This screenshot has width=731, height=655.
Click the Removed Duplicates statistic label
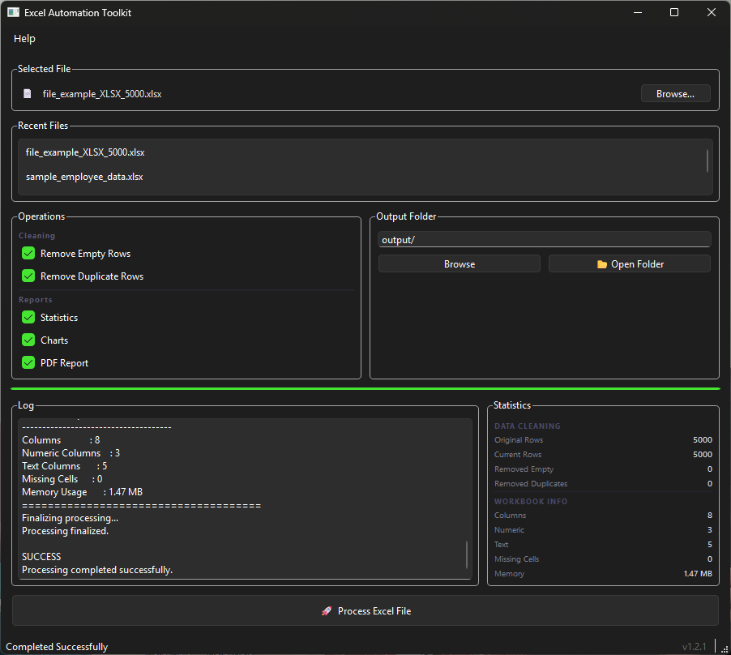[x=531, y=483]
